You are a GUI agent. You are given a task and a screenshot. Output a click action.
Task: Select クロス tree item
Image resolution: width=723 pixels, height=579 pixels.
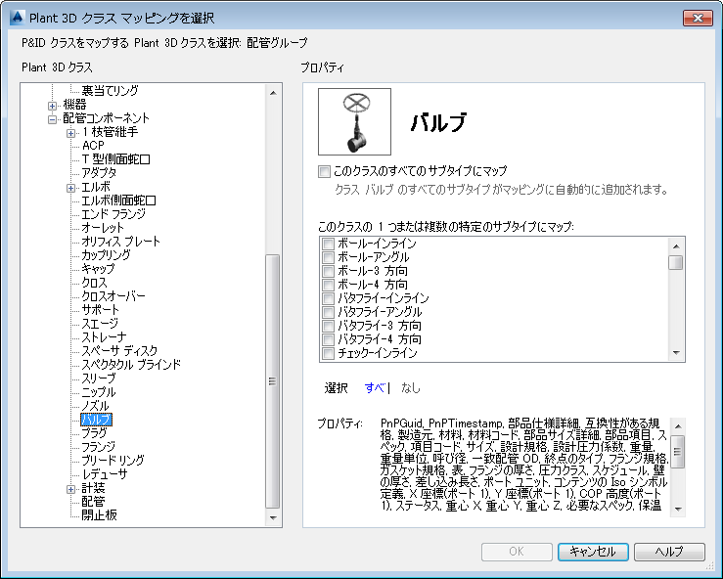94,282
